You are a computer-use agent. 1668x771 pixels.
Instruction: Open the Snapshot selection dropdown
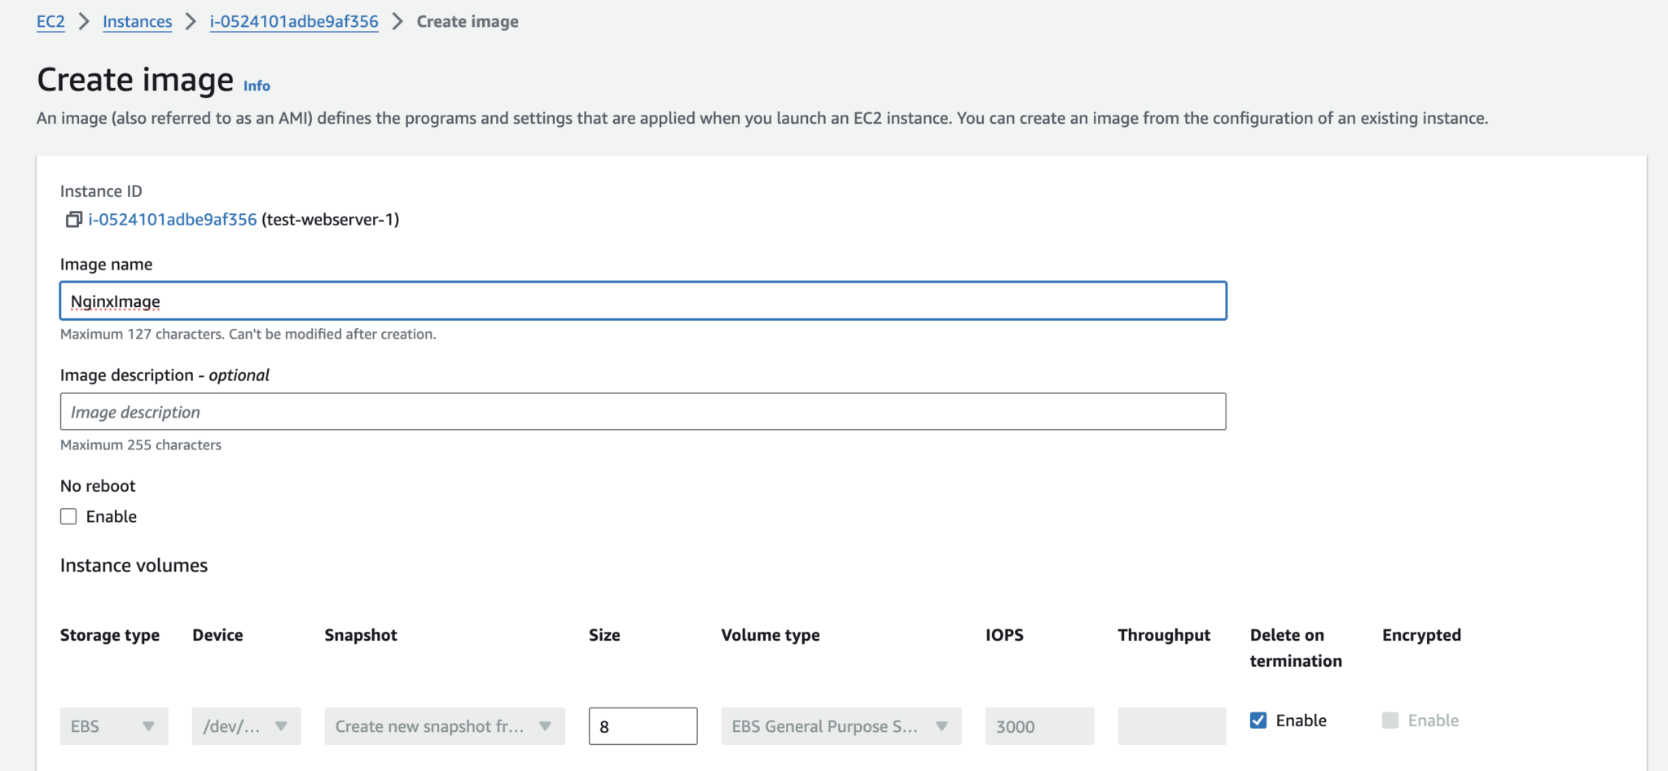pyautogui.click(x=444, y=725)
